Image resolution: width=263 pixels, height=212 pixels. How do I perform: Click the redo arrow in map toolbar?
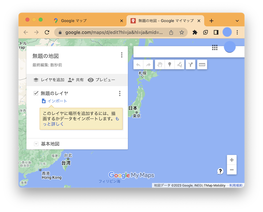[x=148, y=65]
